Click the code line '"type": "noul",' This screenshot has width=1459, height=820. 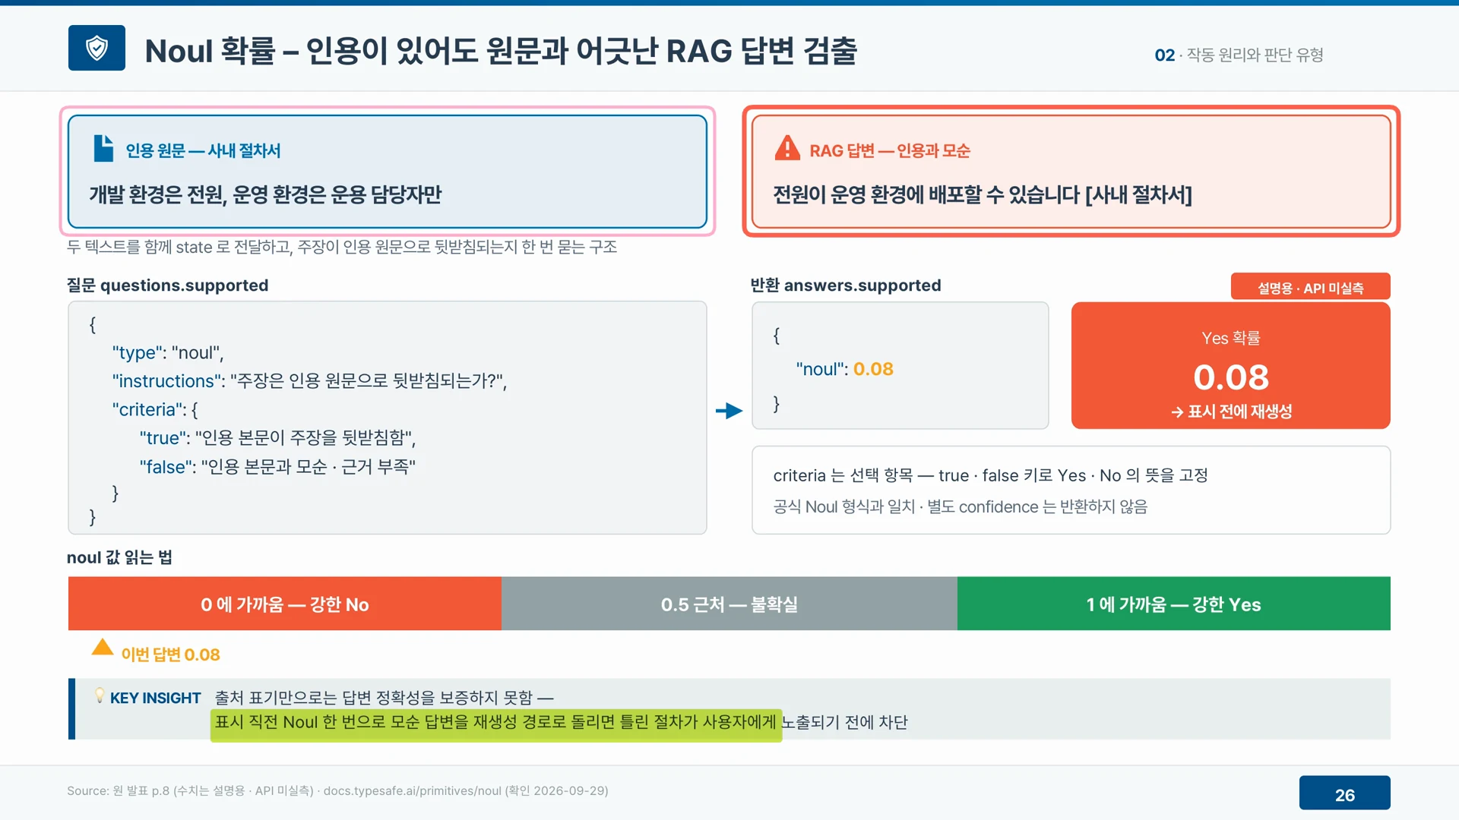click(x=168, y=352)
